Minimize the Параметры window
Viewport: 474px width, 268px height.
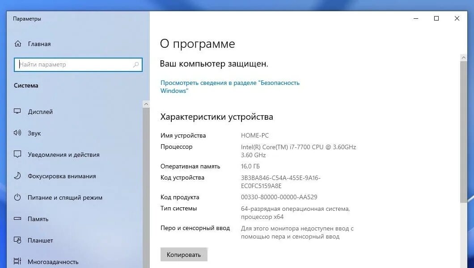416,18
